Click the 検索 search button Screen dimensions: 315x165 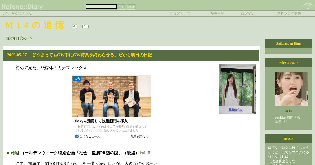(132, 7)
